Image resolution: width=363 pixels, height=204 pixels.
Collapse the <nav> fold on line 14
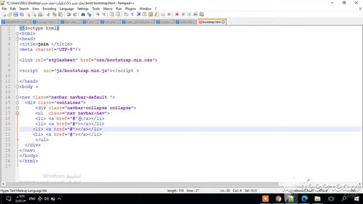point(18,97)
